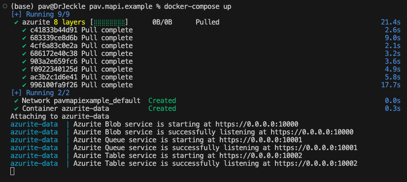Click the checkmark beside Network pavmapiexample_default
The width and height of the screenshot is (407, 182).
16,101
